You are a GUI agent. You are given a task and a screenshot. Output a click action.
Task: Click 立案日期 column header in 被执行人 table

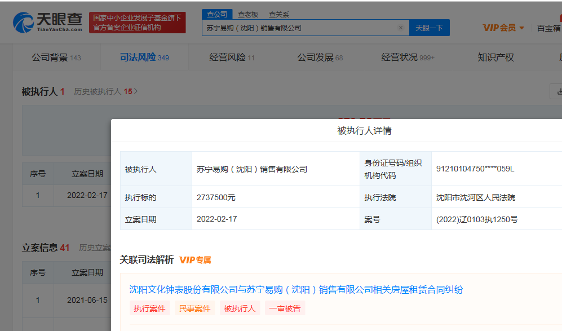pos(87,174)
